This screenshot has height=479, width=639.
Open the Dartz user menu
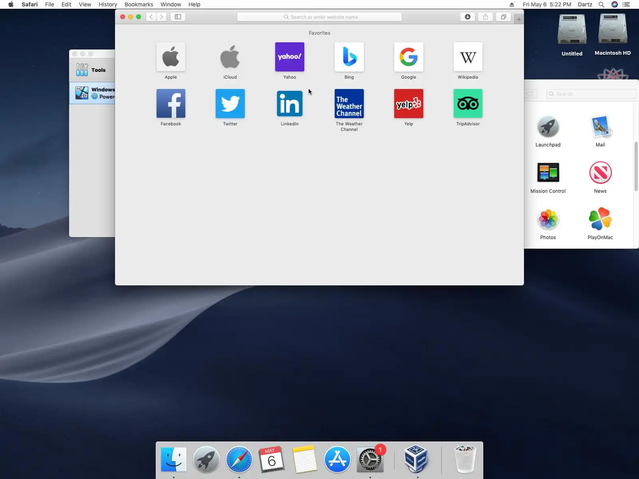click(585, 4)
